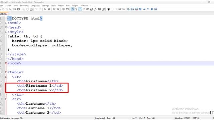Click the UTF-8 encoding in status bar

(196, 118)
